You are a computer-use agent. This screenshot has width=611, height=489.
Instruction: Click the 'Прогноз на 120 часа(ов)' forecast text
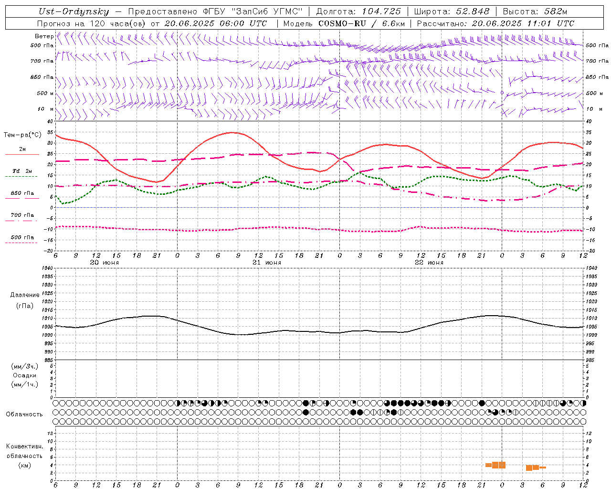(x=92, y=23)
